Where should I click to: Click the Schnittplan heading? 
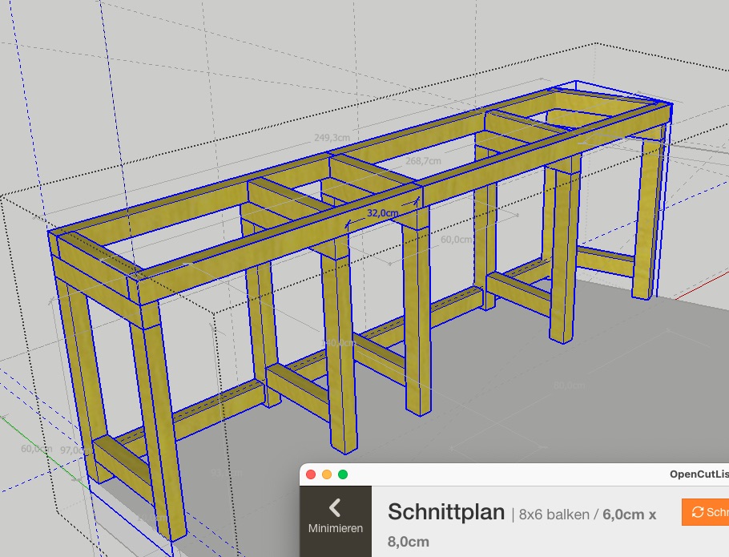click(x=445, y=512)
